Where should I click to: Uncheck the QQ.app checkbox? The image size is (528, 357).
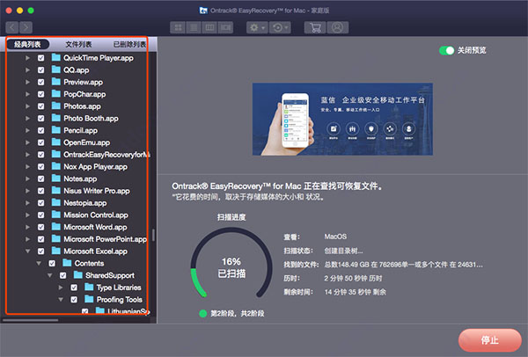click(40, 70)
